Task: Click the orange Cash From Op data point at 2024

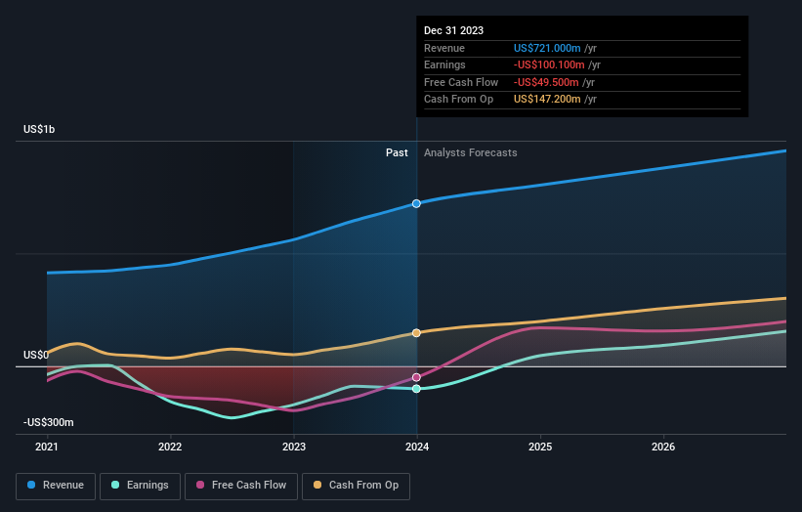Action: click(x=416, y=333)
